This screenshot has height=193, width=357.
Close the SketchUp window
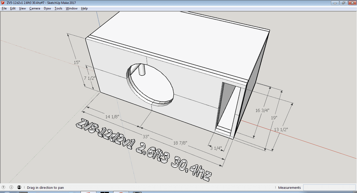pos(352,3)
